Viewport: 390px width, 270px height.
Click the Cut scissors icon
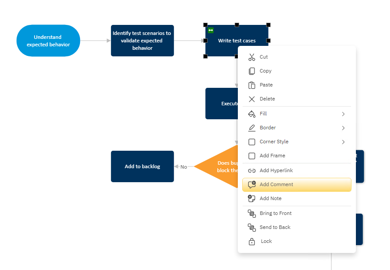coord(252,57)
